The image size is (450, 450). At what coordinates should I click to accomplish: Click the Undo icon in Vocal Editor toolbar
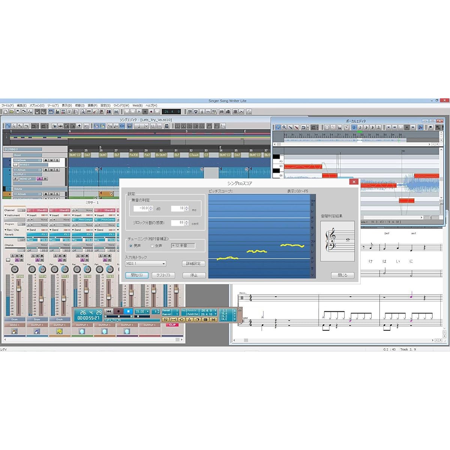(x=304, y=127)
